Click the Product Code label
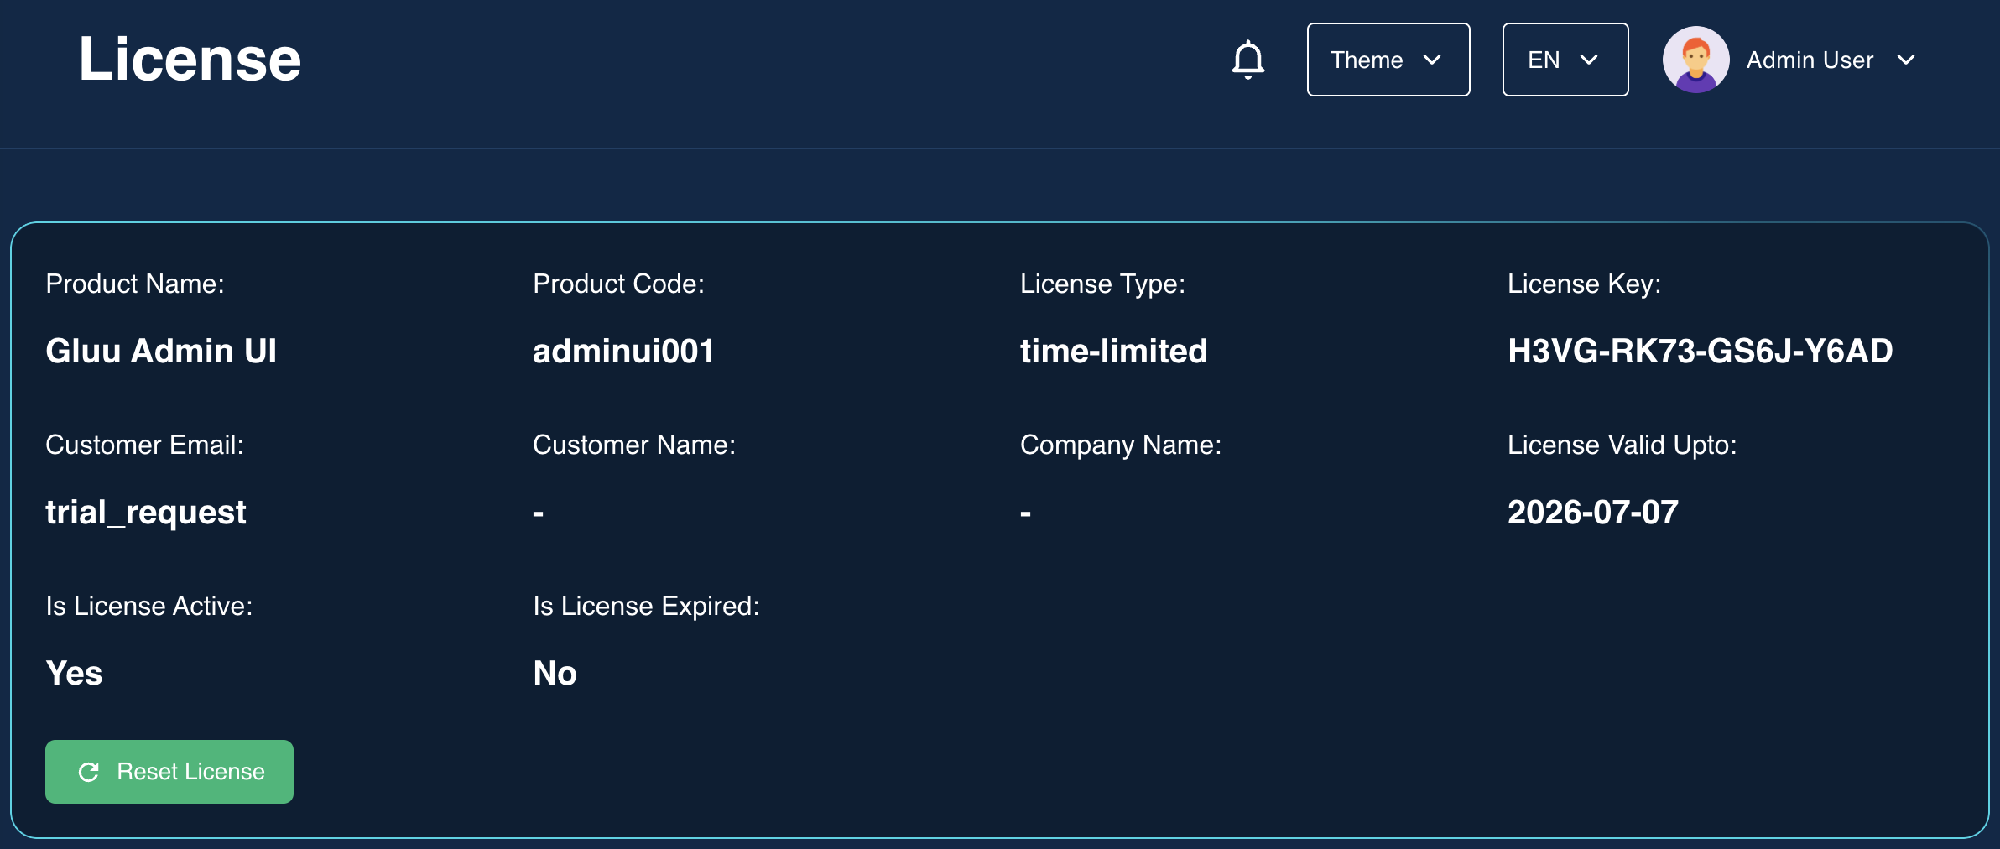This screenshot has width=2000, height=849. (x=618, y=284)
